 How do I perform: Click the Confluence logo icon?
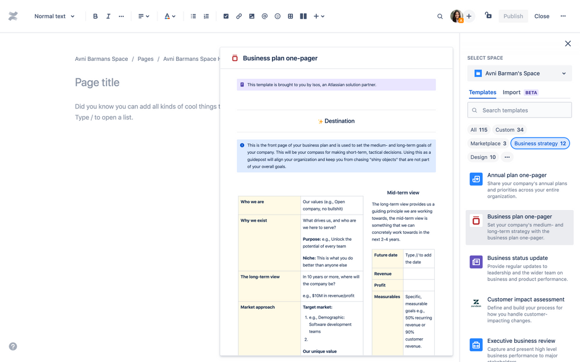[x=13, y=16]
